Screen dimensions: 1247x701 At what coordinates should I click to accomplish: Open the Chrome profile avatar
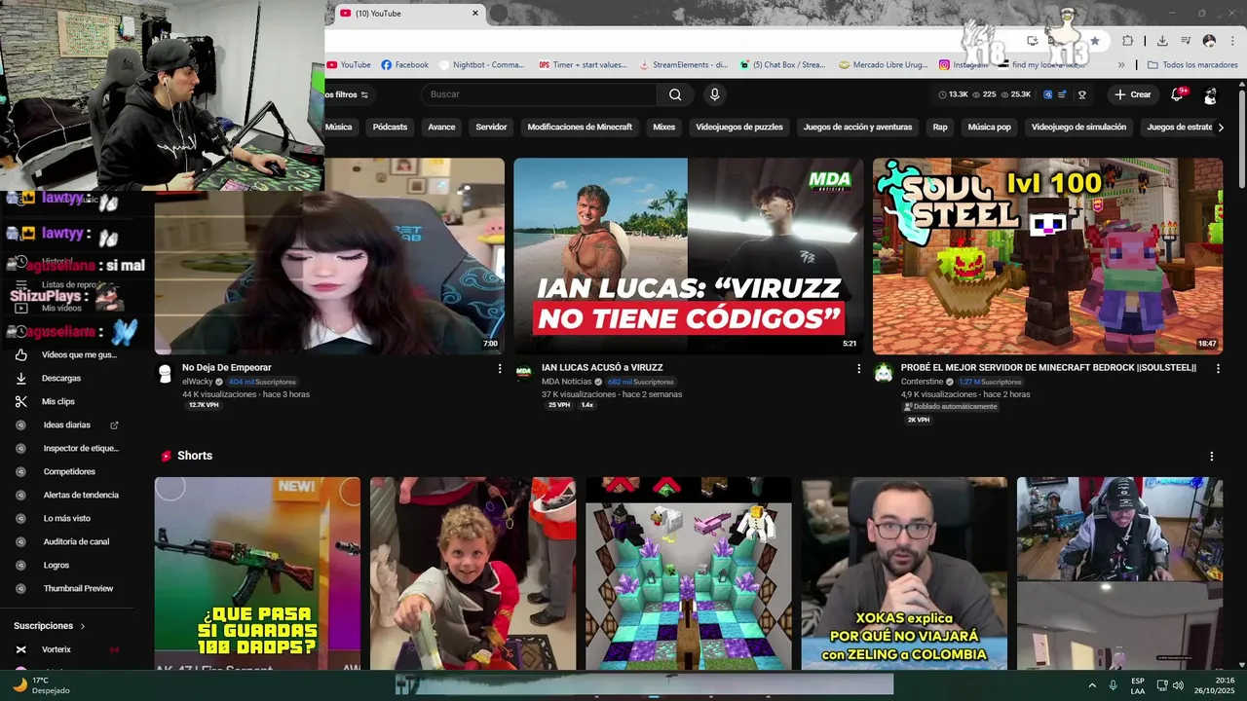[1209, 41]
